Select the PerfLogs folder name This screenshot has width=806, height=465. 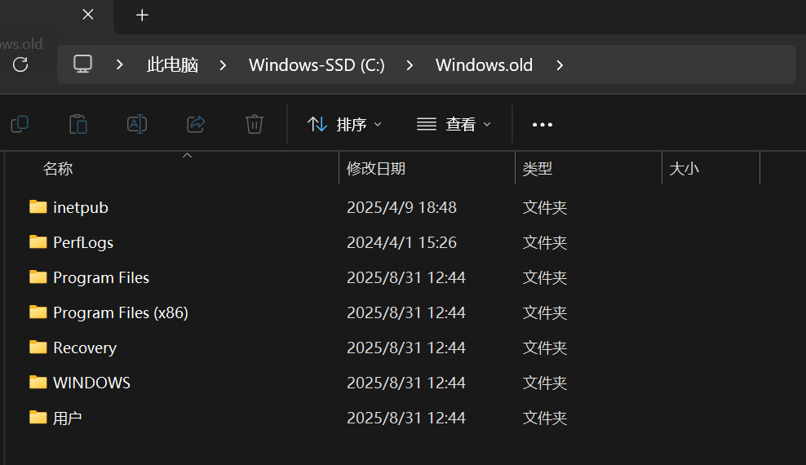(83, 242)
